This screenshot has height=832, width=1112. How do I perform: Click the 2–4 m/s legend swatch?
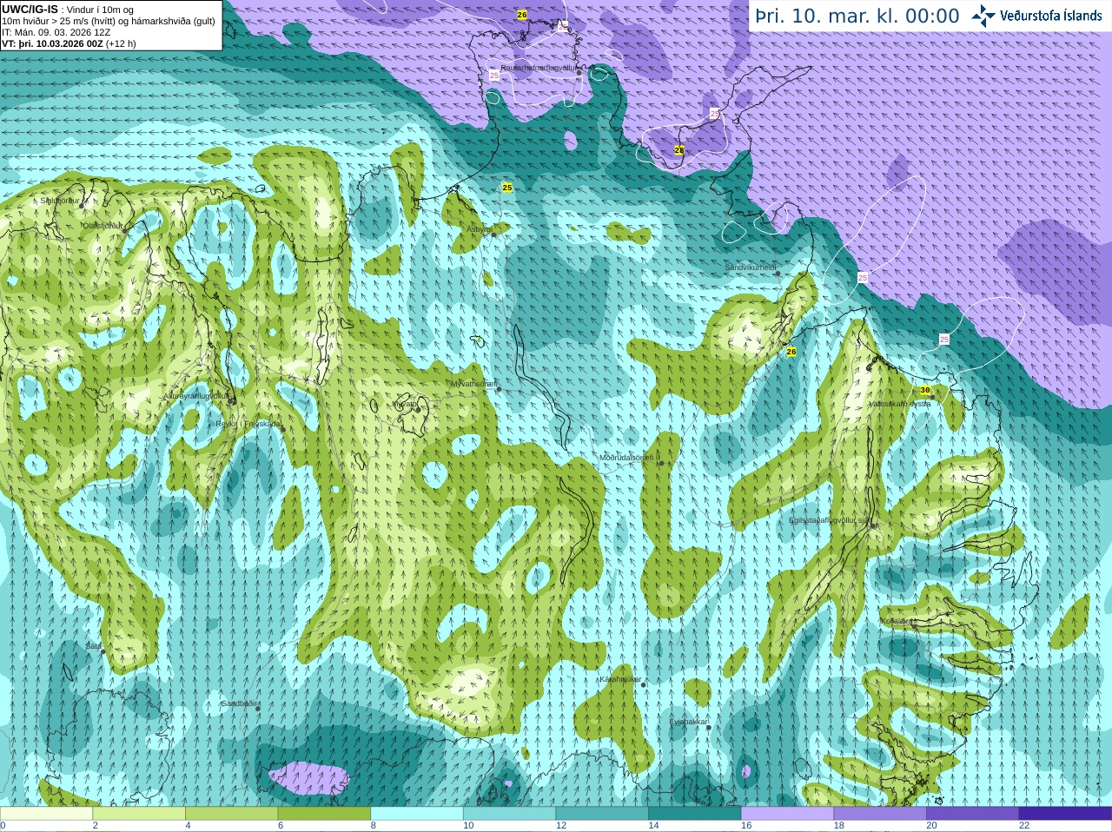139,814
